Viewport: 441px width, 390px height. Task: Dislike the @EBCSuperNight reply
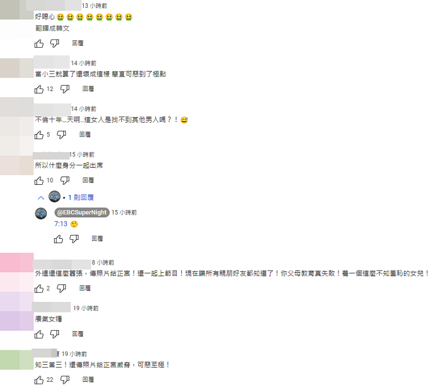(x=74, y=239)
